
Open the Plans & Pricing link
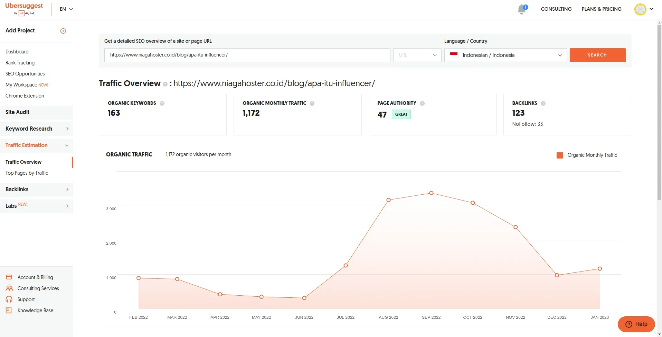[601, 9]
